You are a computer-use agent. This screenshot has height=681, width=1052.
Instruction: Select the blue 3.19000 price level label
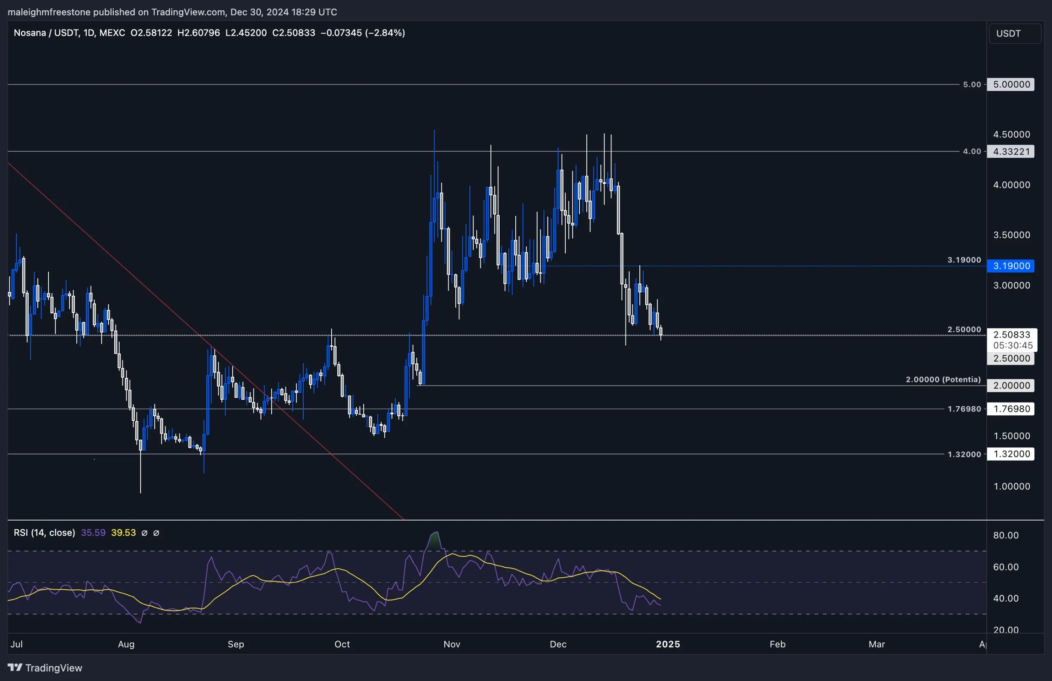tap(1010, 266)
